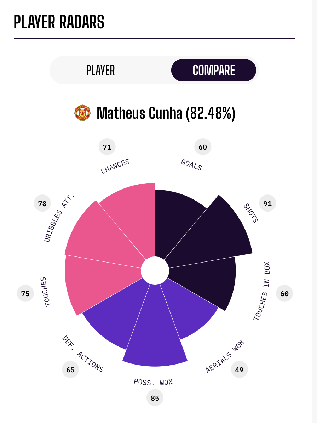Click the Dribbles Att. badge showing 78
The width and height of the screenshot is (317, 423).
click(42, 203)
